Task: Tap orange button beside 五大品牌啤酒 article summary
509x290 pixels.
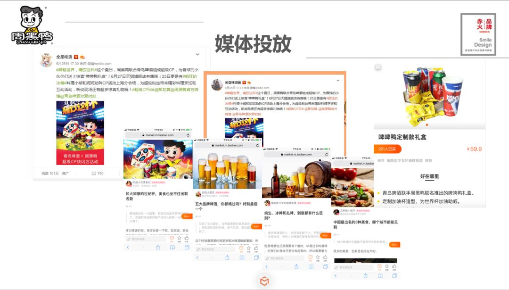Action: coord(256,226)
